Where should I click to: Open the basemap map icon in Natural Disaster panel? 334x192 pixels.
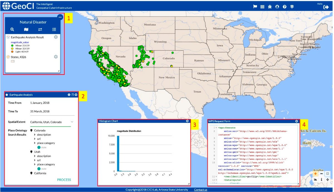[x=26, y=29]
